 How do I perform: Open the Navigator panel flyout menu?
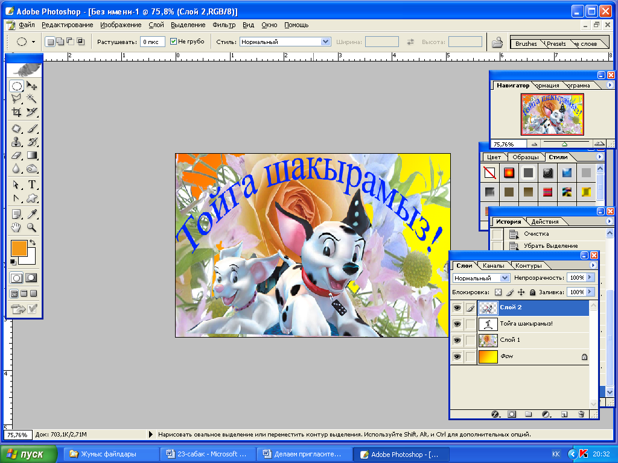point(610,85)
